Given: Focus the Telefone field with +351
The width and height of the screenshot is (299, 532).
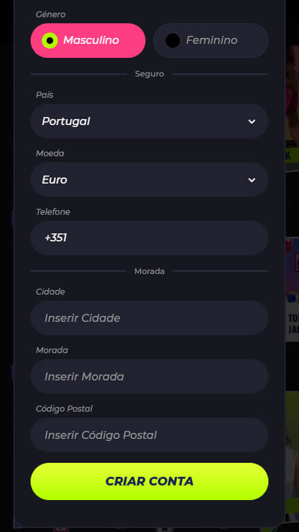Looking at the screenshot, I should click(149, 238).
